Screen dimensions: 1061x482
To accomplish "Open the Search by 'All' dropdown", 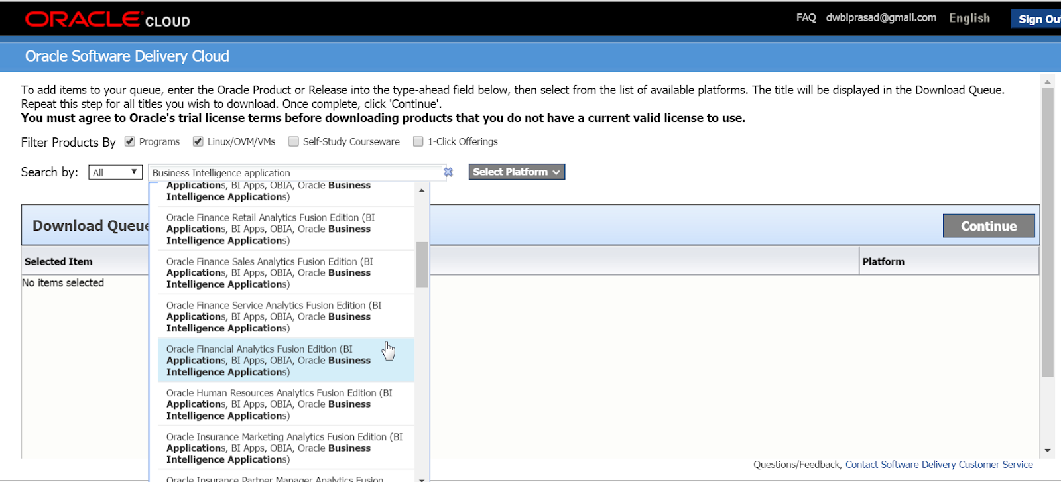I will point(115,172).
